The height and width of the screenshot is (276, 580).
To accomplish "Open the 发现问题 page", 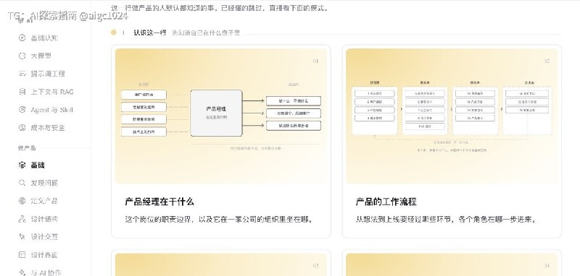I will (44, 183).
